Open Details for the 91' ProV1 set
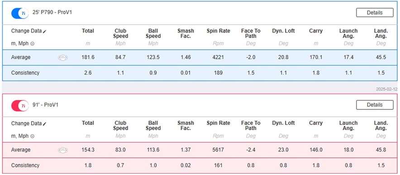The image size is (400, 175). (x=375, y=105)
